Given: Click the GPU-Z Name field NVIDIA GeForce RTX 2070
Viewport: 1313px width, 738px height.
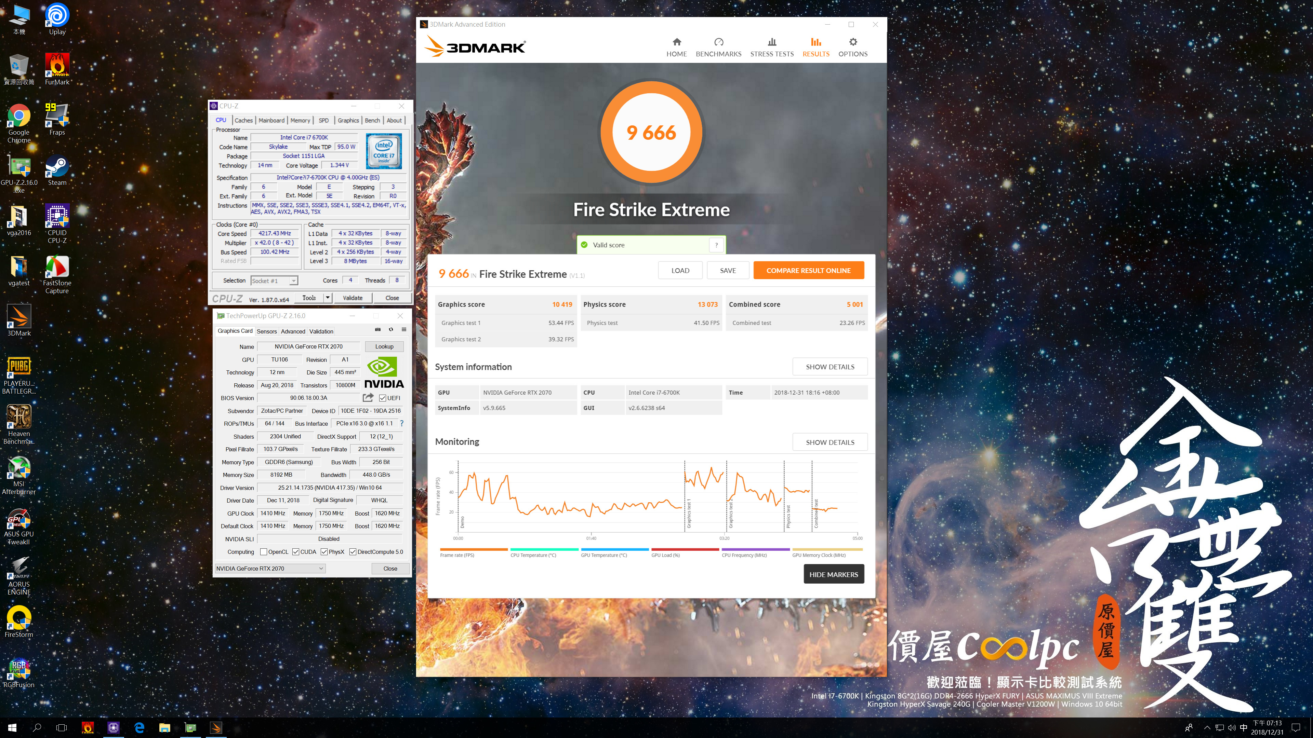Looking at the screenshot, I should click(x=308, y=346).
